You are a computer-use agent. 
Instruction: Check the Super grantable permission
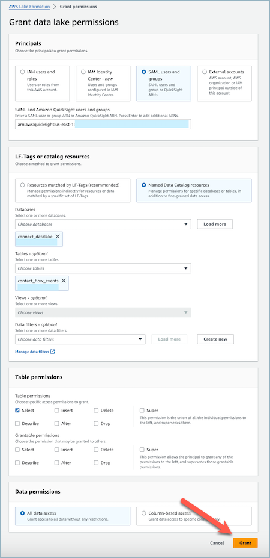click(x=142, y=450)
